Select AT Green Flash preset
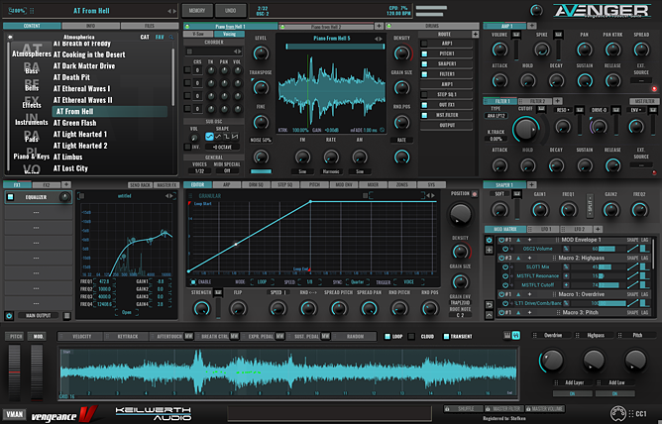This screenshot has width=662, height=424. [74, 123]
